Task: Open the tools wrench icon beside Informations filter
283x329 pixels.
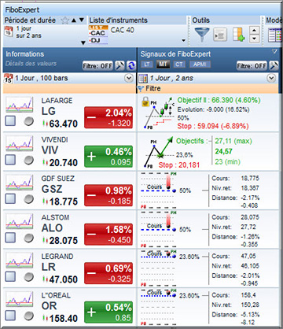Action: pos(120,65)
